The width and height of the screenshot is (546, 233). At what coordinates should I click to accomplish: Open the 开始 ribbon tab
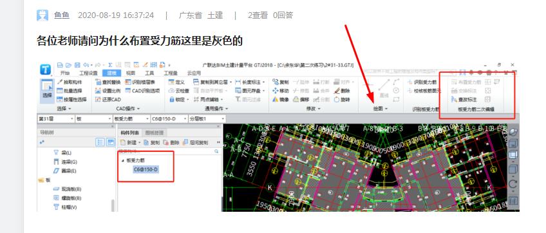(65, 73)
